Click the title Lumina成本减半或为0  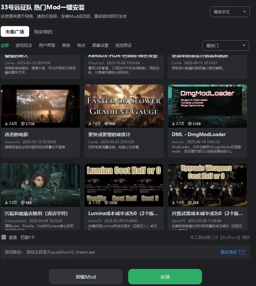pos(123,213)
